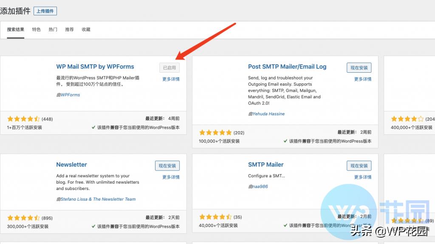This screenshot has width=435, height=244.
Task: Open the 热门 popular tab
Action: pos(53,29)
